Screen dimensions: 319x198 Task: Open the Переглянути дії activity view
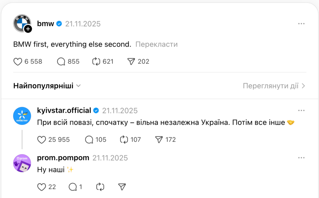[x=274, y=86]
